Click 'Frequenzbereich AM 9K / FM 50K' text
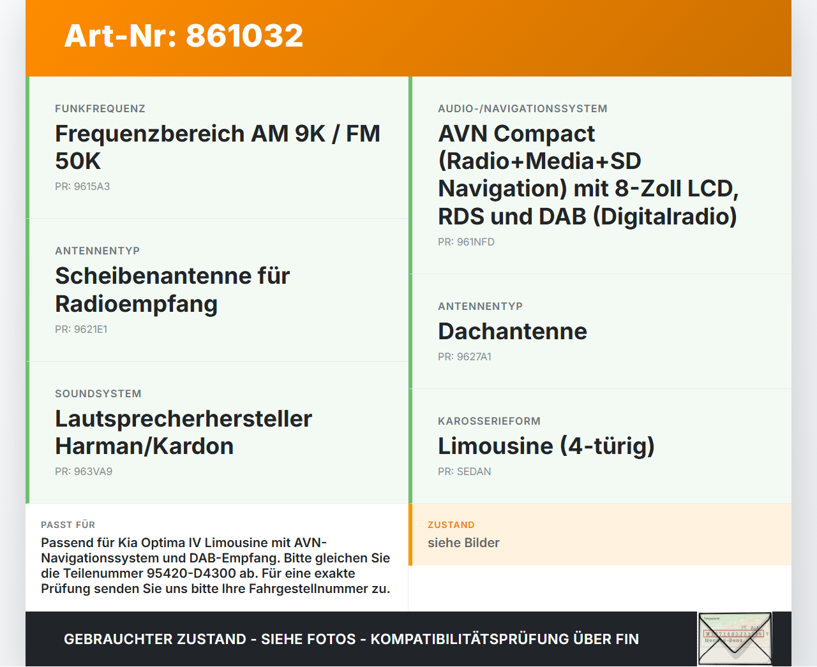 tap(218, 147)
